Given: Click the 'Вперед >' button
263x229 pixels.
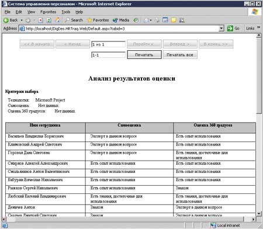Looking at the screenshot, I should 180,44.
